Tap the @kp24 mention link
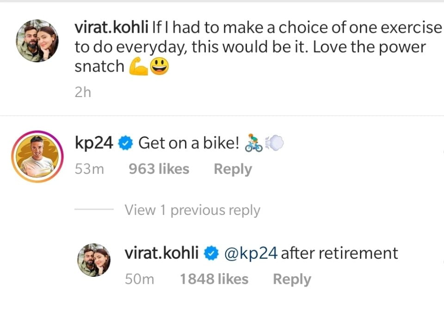This screenshot has width=444, height=311. [x=251, y=253]
